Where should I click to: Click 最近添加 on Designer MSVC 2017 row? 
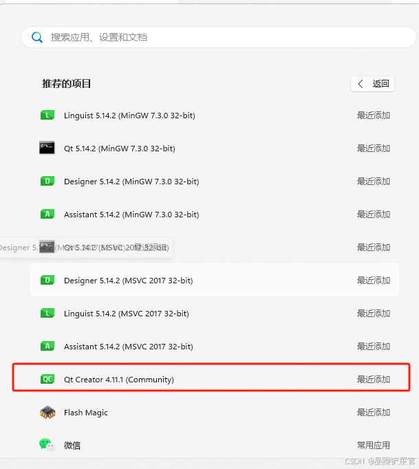tap(374, 281)
